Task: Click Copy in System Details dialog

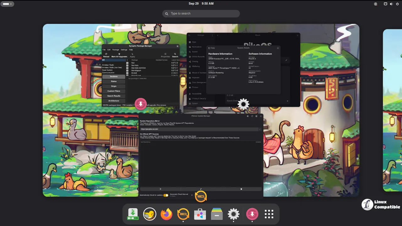Action: 211,48
